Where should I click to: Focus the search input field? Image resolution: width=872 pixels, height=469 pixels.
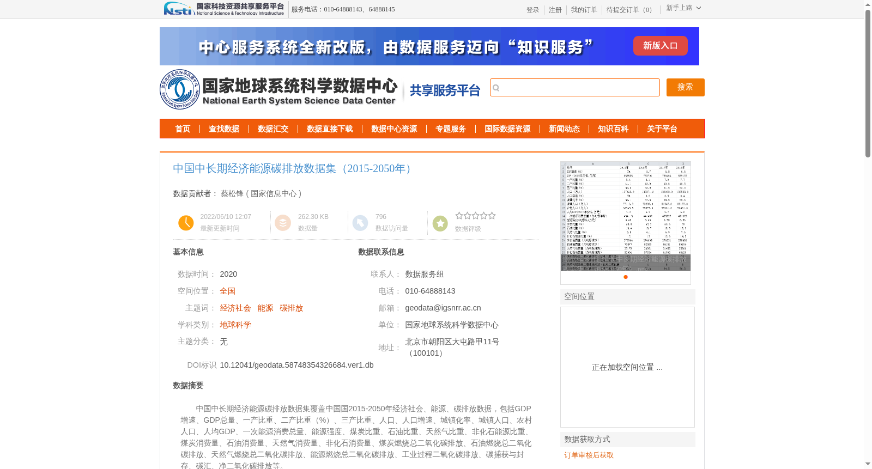point(574,87)
